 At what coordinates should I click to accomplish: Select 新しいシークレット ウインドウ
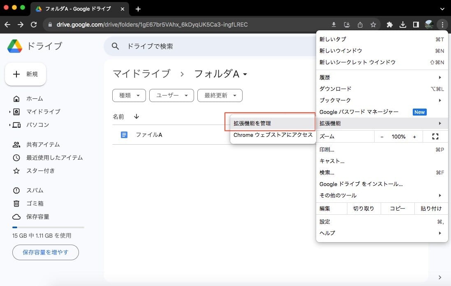tap(382, 62)
